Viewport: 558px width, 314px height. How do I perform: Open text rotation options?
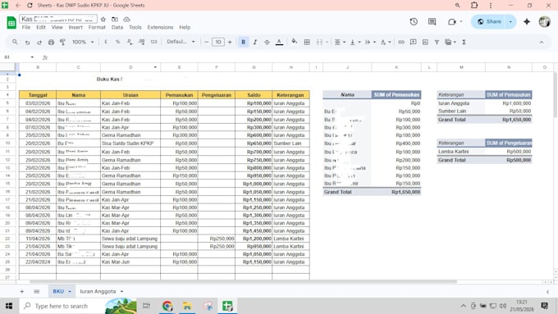point(386,42)
